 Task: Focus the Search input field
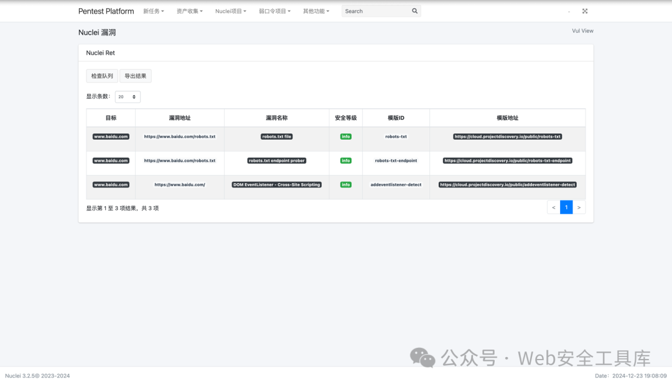tap(376, 11)
